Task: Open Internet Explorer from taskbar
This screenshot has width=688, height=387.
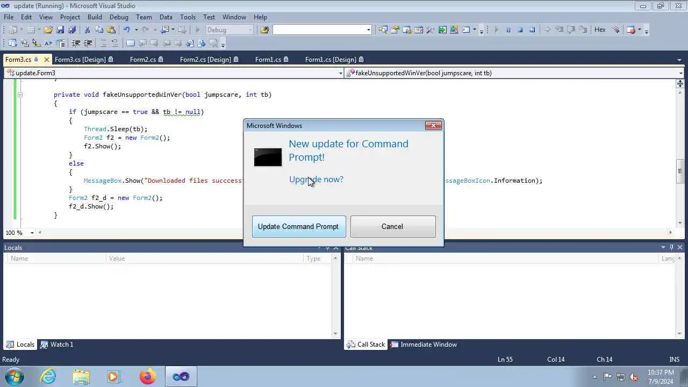Action: coord(48,376)
